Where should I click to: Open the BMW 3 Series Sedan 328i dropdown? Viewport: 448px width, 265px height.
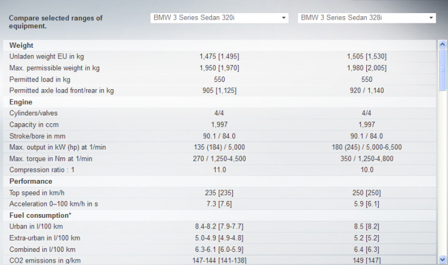click(367, 18)
